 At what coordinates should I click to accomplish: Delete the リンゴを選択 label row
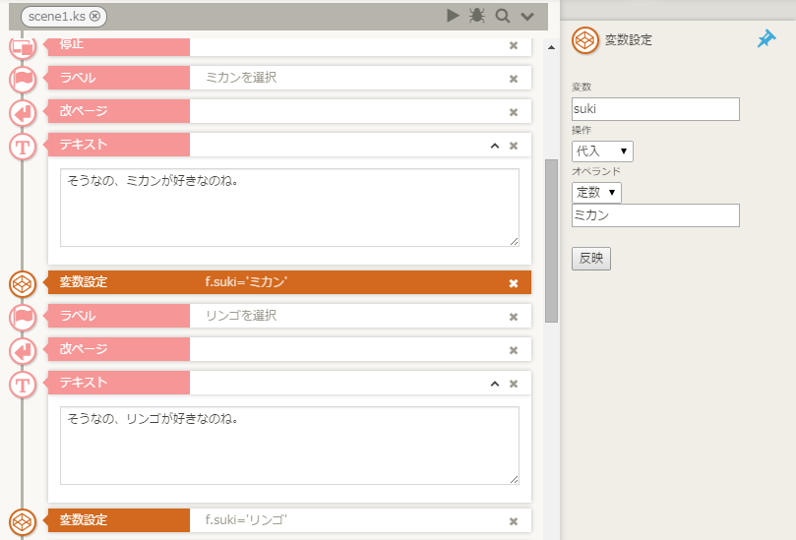[x=514, y=317]
